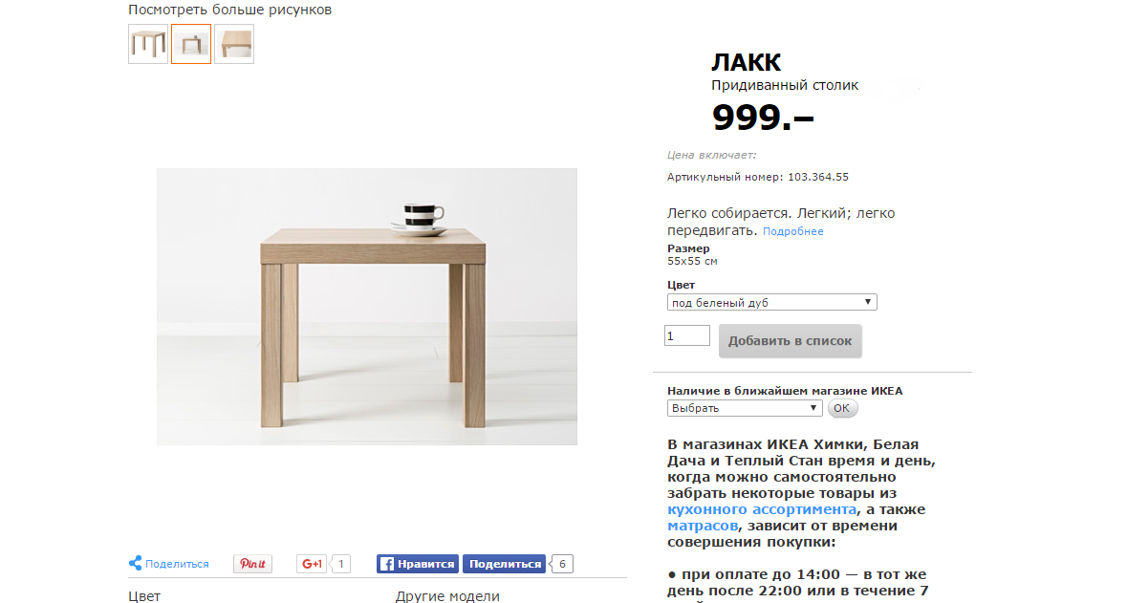Open the кухонного ассортимента link
This screenshot has width=1127, height=603.
(x=762, y=509)
